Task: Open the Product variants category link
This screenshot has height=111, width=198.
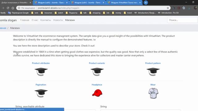Action: (97, 63)
